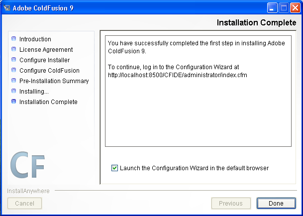Click the Introduction step bullet icon
This screenshot has width=303, height=216.
point(14,38)
